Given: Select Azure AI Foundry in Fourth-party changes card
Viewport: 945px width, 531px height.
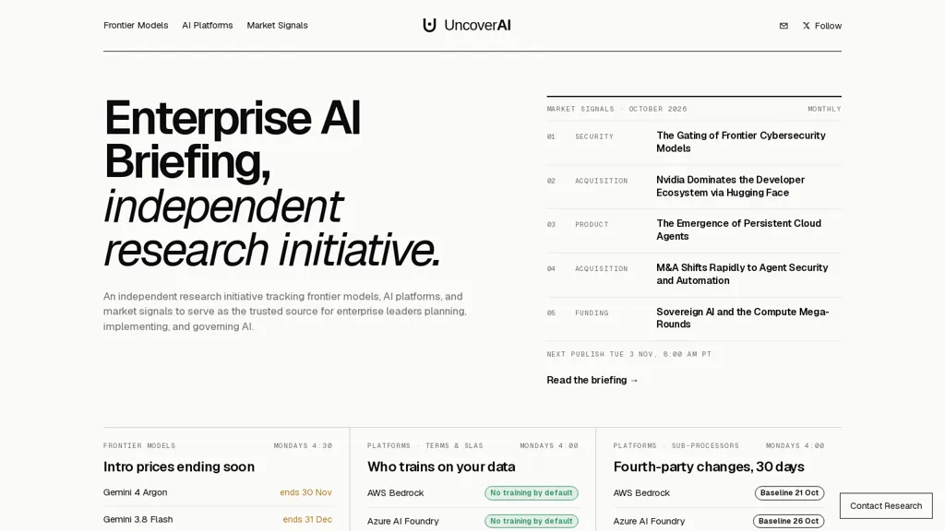Looking at the screenshot, I should [x=649, y=521].
